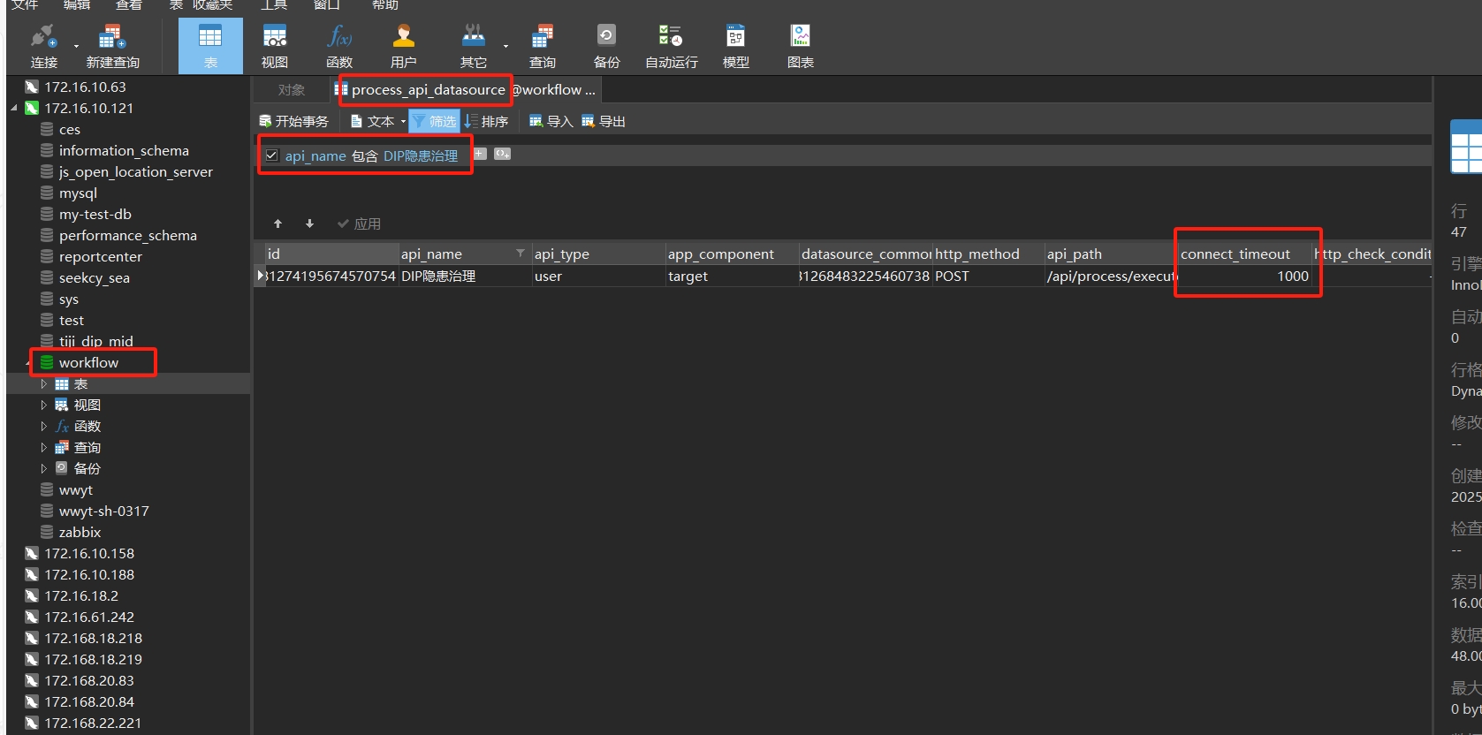Select the 172.16.10.63 connection
The width and height of the screenshot is (1482, 735).
(x=85, y=87)
